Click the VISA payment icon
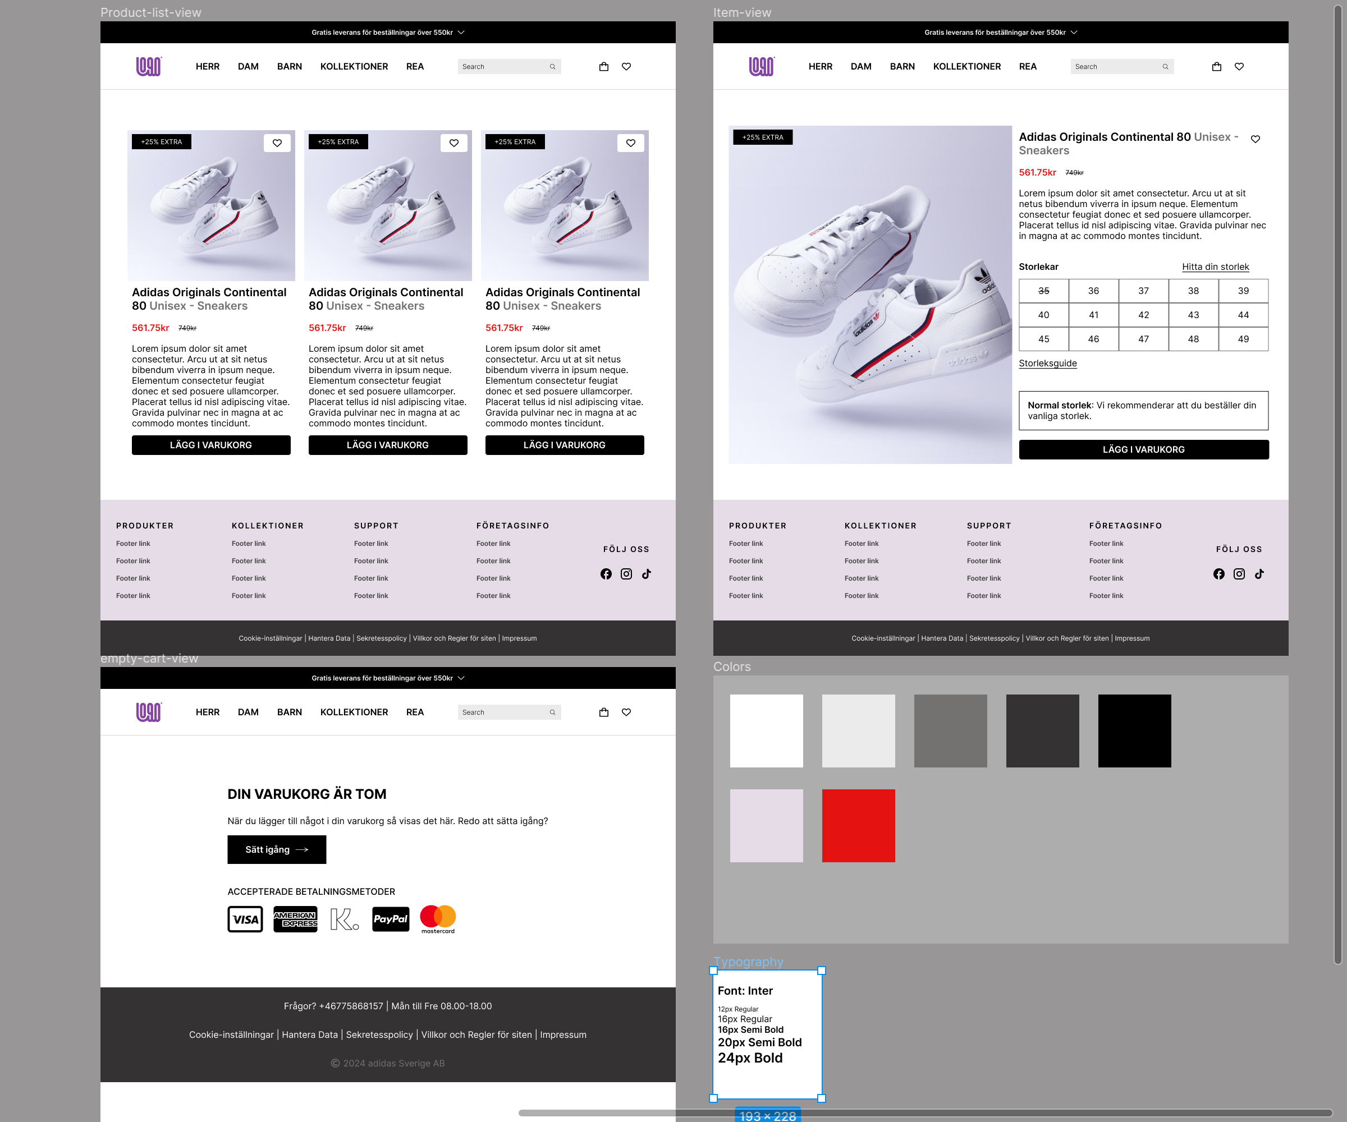 tap(245, 919)
